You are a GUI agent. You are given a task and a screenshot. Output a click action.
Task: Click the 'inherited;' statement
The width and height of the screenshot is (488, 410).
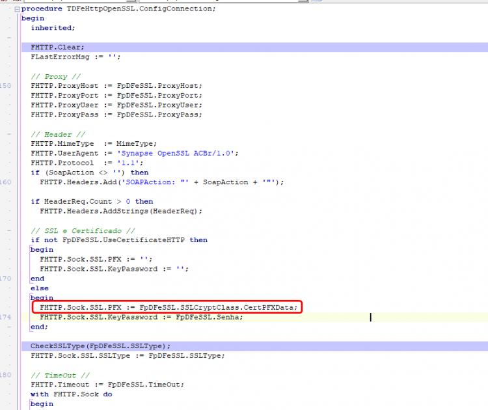(53, 28)
